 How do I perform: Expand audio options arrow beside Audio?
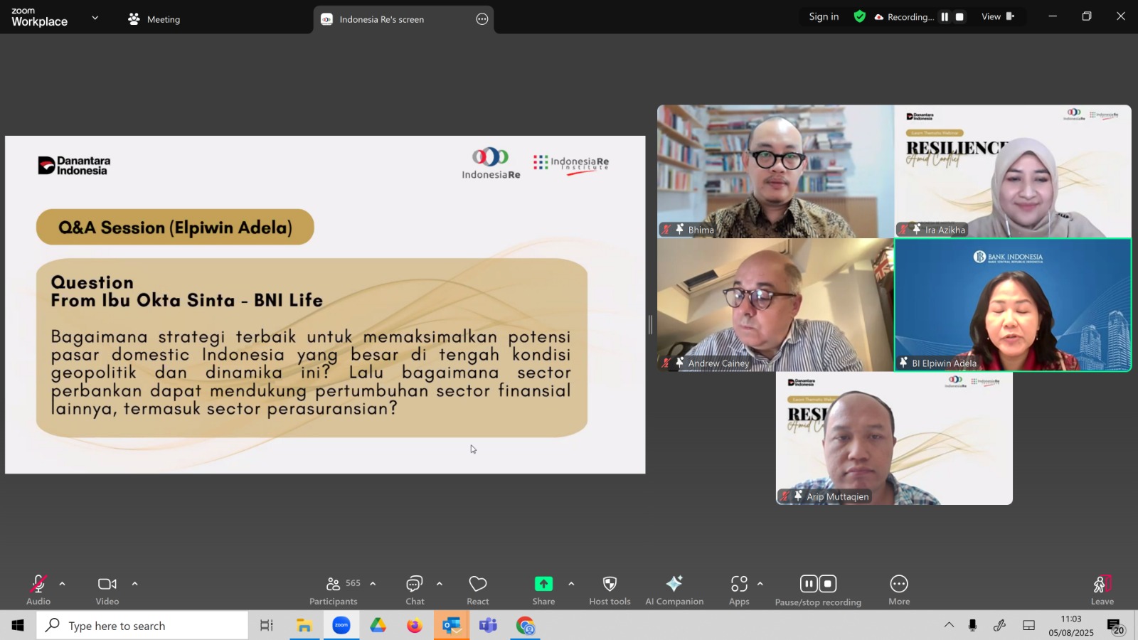(x=62, y=584)
